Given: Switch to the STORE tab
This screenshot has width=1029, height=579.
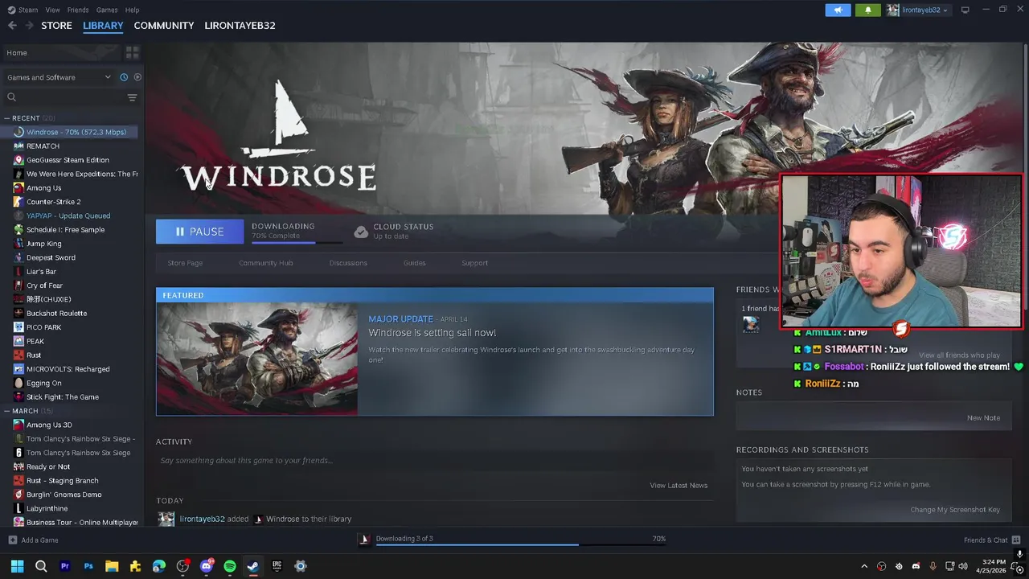Looking at the screenshot, I should point(56,26).
